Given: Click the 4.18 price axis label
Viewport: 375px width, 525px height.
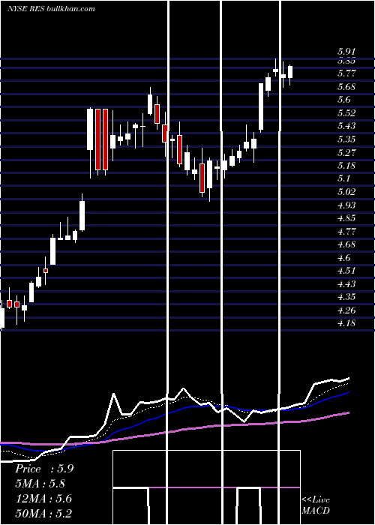Looking at the screenshot, I should coord(346,323).
